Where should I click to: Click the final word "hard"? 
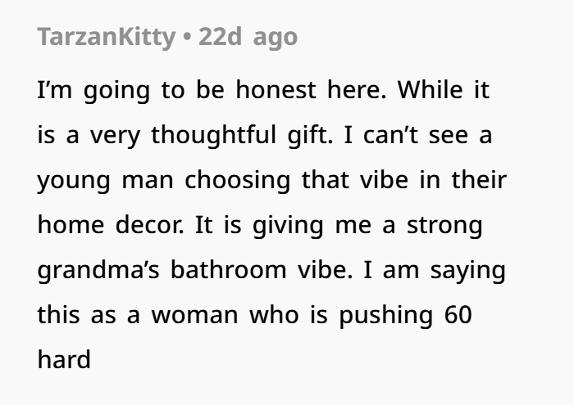click(x=64, y=359)
